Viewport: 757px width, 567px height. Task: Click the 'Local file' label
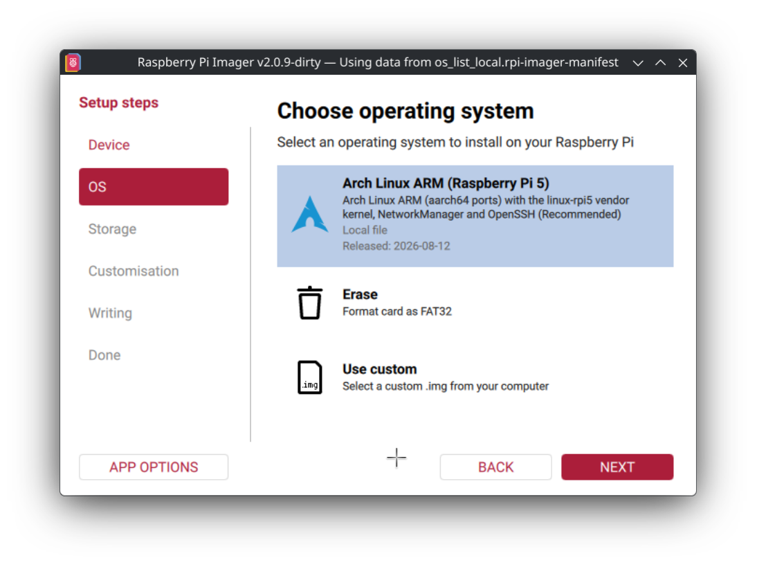365,230
